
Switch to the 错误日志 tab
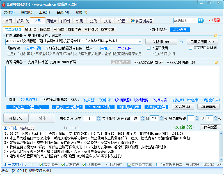tap(27, 128)
